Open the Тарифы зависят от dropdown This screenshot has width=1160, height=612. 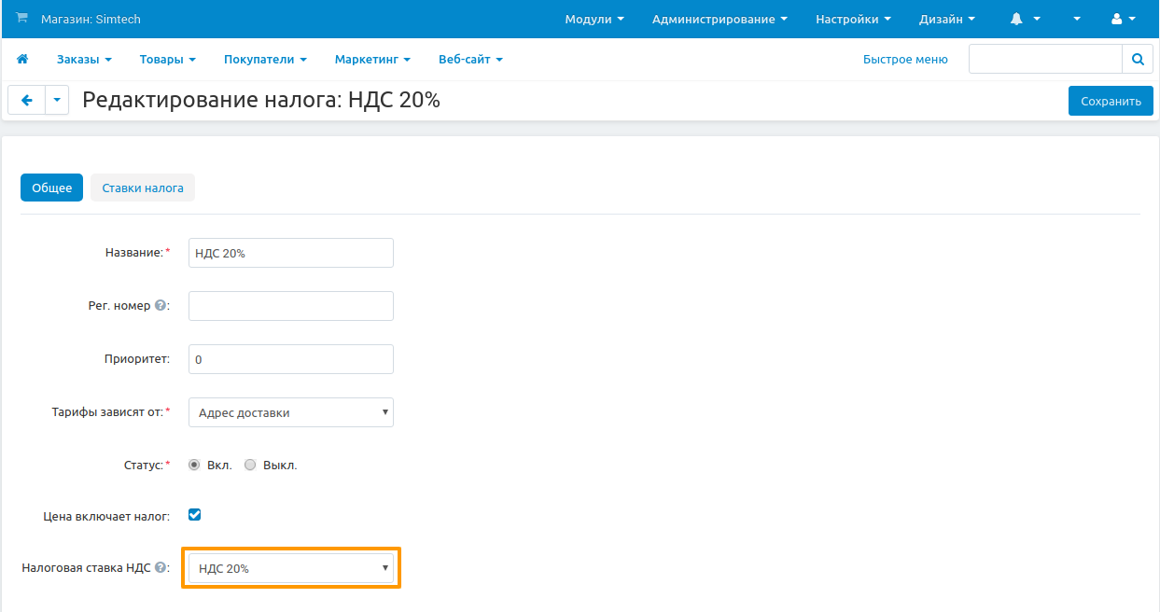tap(290, 412)
